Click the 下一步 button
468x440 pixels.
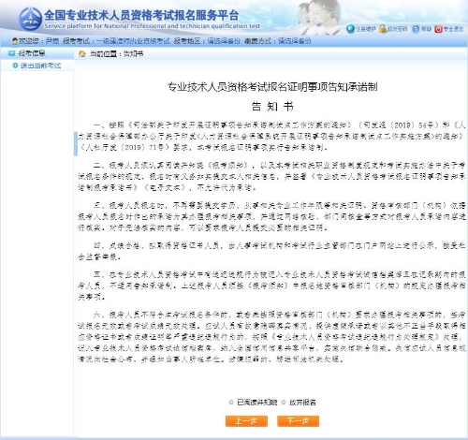tap(298, 421)
